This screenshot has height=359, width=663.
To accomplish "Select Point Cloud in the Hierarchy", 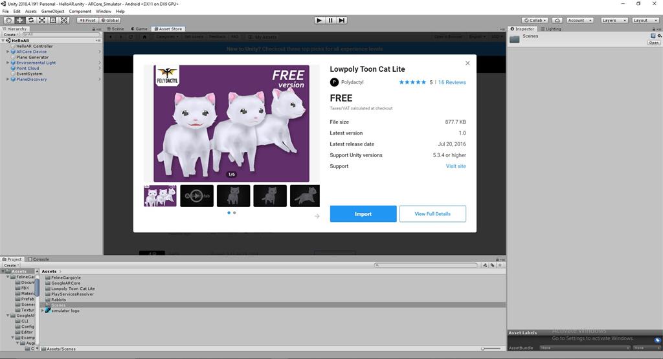I will point(27,68).
